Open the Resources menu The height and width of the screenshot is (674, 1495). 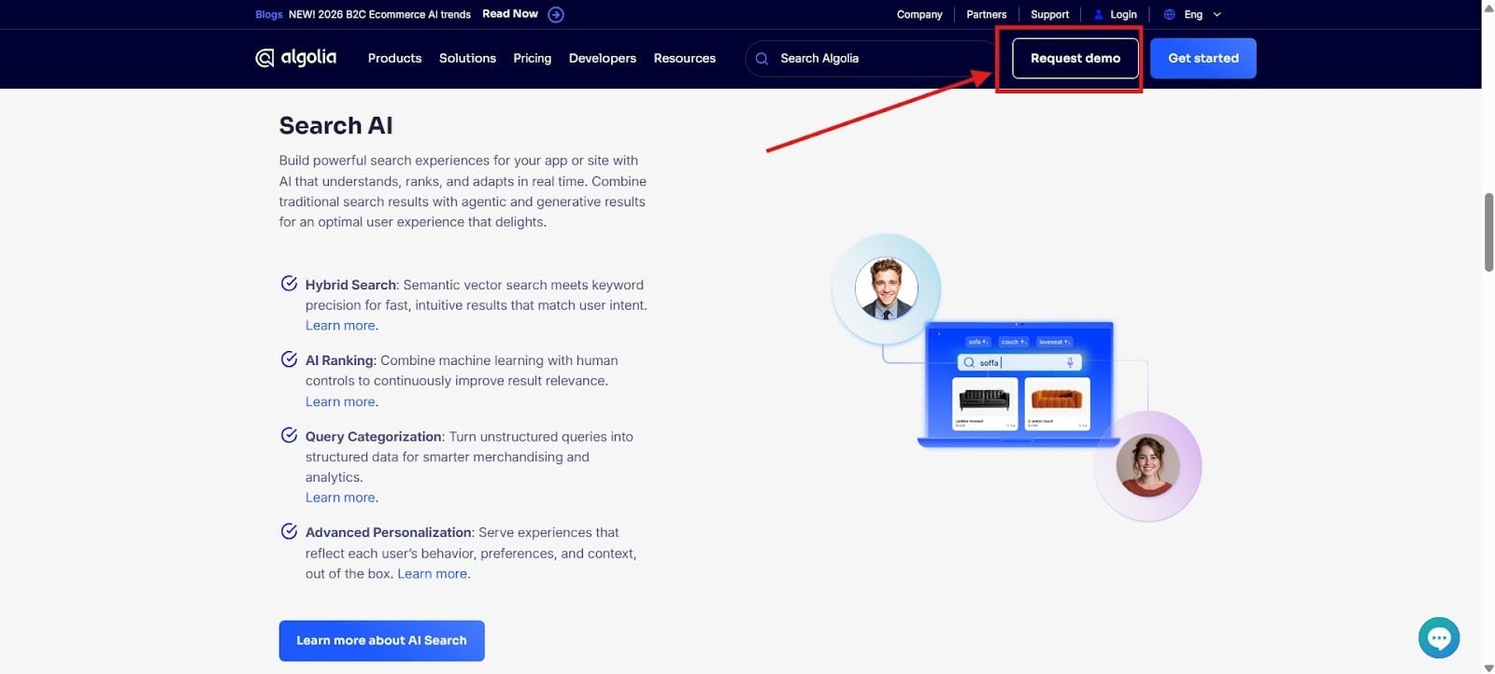(684, 58)
